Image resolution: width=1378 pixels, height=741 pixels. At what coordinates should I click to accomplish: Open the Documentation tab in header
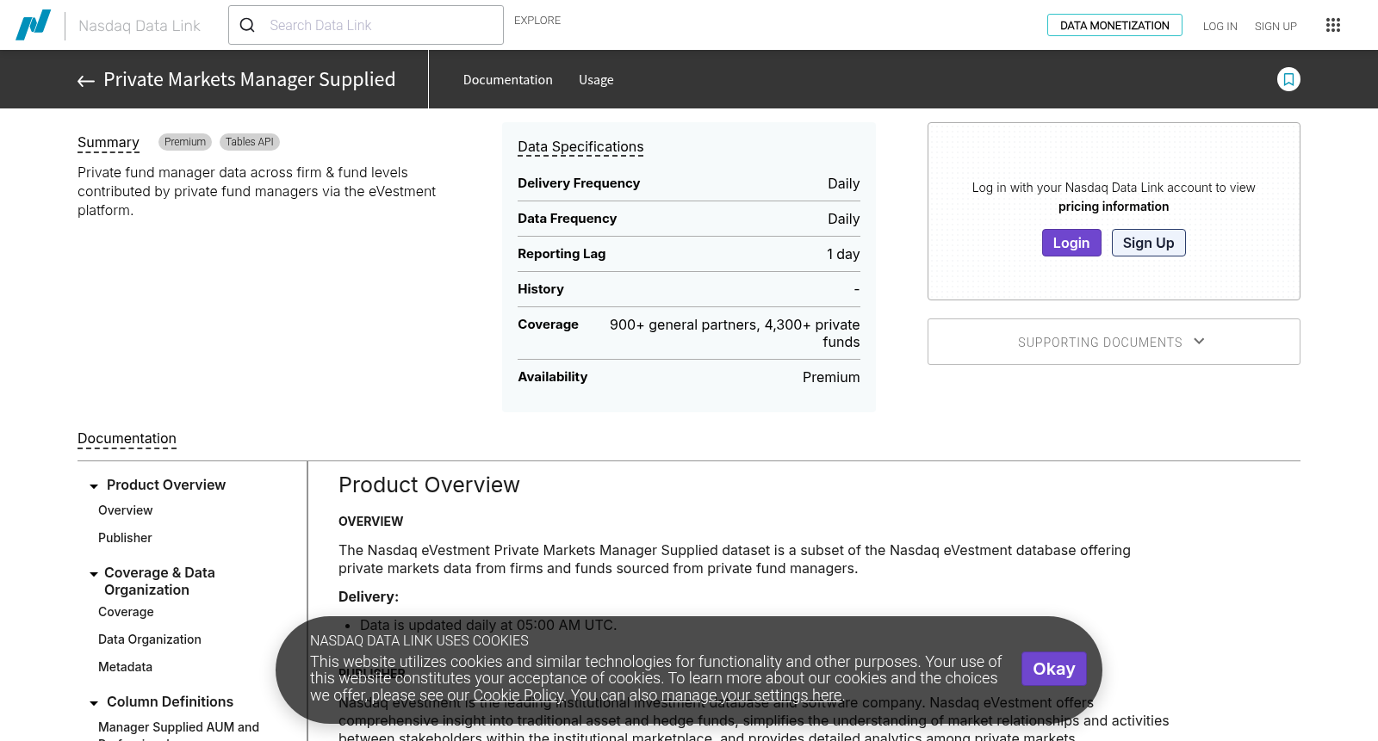pos(508,79)
